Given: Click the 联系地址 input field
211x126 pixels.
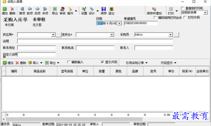Looking at the screenshot, I should click(37, 48).
